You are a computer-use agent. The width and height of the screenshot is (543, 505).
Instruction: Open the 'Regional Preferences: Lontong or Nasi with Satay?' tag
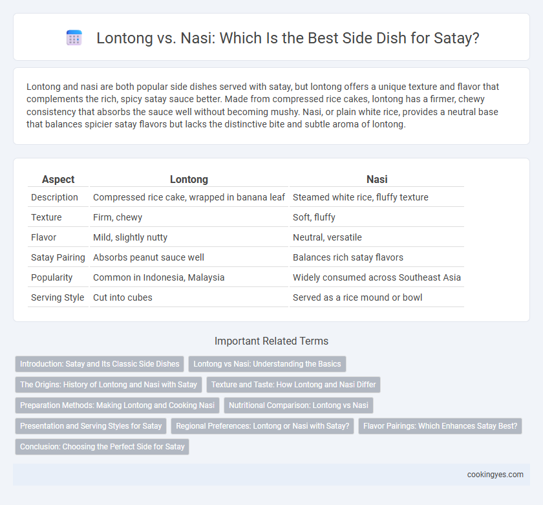click(x=262, y=426)
